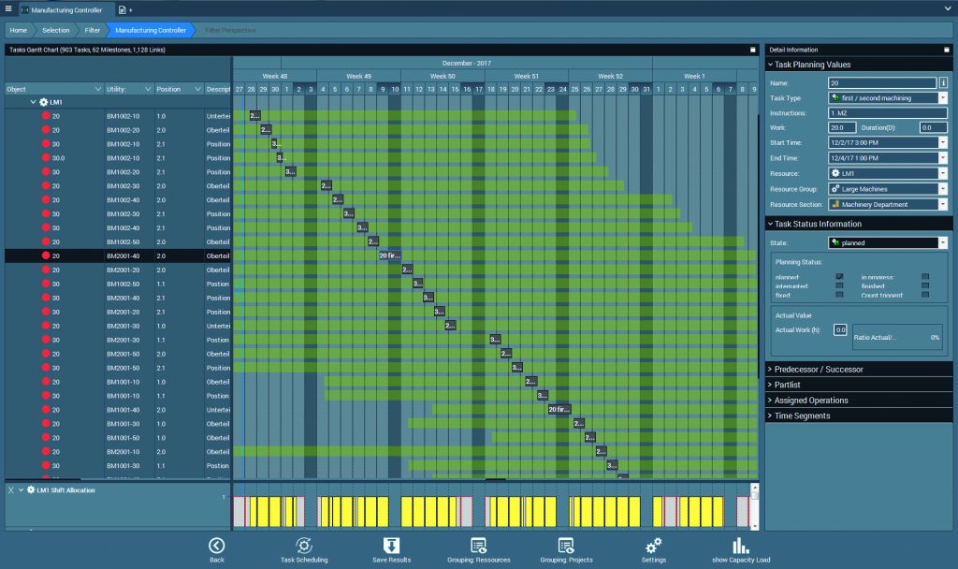Run Task Scheduling from bottom toolbar
This screenshot has width=958, height=569.
304,546
